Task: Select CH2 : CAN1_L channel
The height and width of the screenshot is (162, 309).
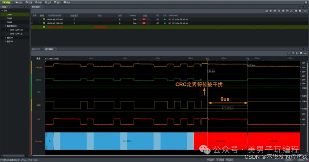Action: click(16, 34)
